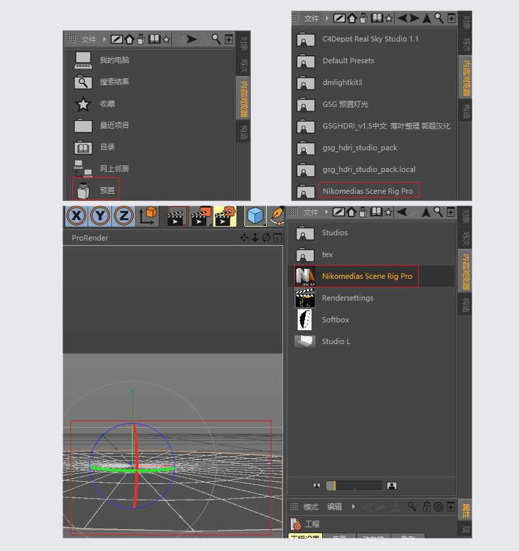
Task: Open 文件 menu in the panel listing 我的电脑
Action: pos(88,40)
